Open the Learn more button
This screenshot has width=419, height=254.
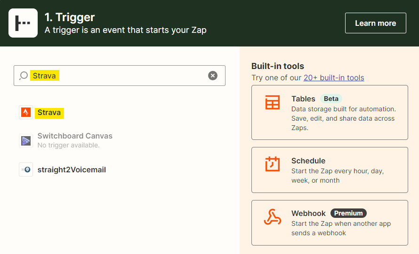(x=375, y=23)
